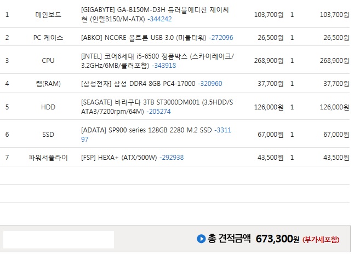Open the ADATA SSD code link -3311
354x255 pixels.
[223, 130]
